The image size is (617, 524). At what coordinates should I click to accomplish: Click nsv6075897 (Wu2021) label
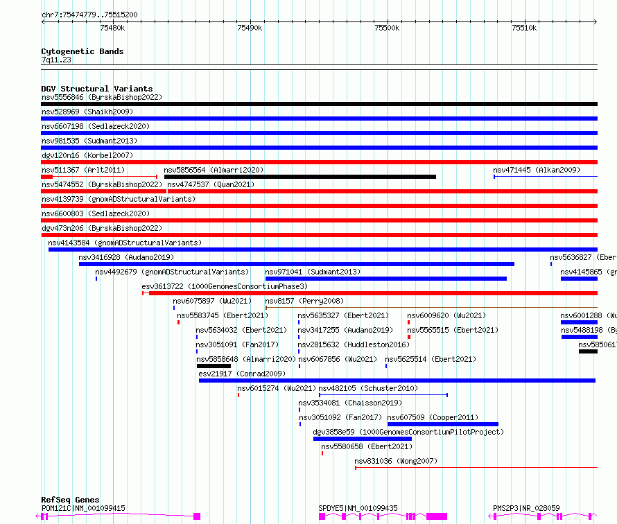[x=212, y=301]
